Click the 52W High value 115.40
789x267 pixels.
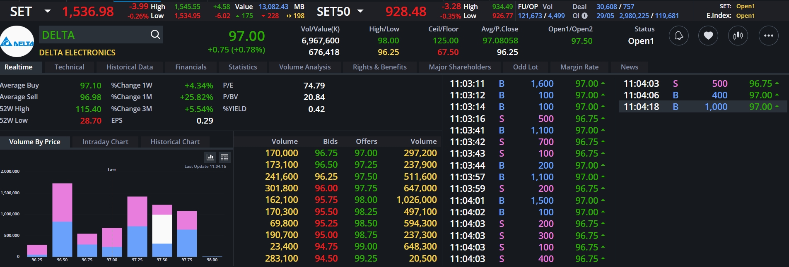click(88, 109)
